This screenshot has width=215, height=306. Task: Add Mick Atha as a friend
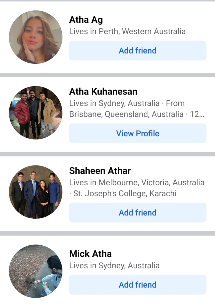click(x=138, y=285)
